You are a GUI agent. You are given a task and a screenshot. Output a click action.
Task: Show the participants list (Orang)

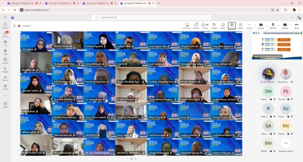click(x=205, y=26)
